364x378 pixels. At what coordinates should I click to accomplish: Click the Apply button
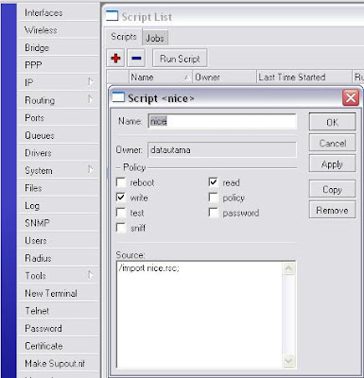(333, 163)
